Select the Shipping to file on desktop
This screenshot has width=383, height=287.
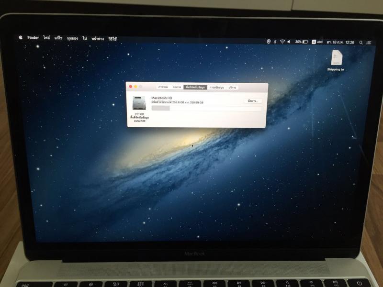336,60
